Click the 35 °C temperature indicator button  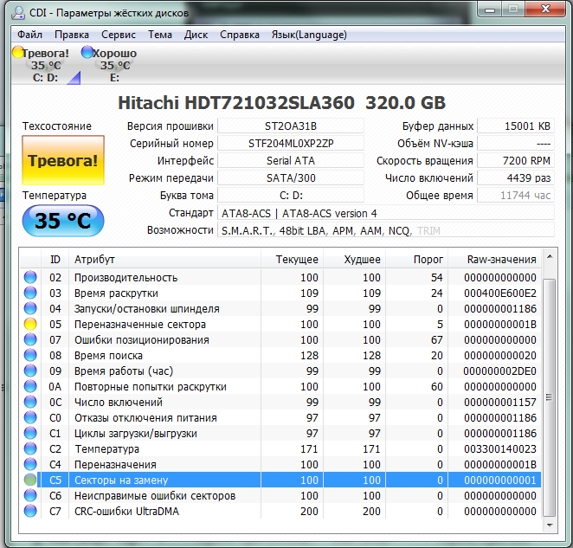tap(63, 221)
